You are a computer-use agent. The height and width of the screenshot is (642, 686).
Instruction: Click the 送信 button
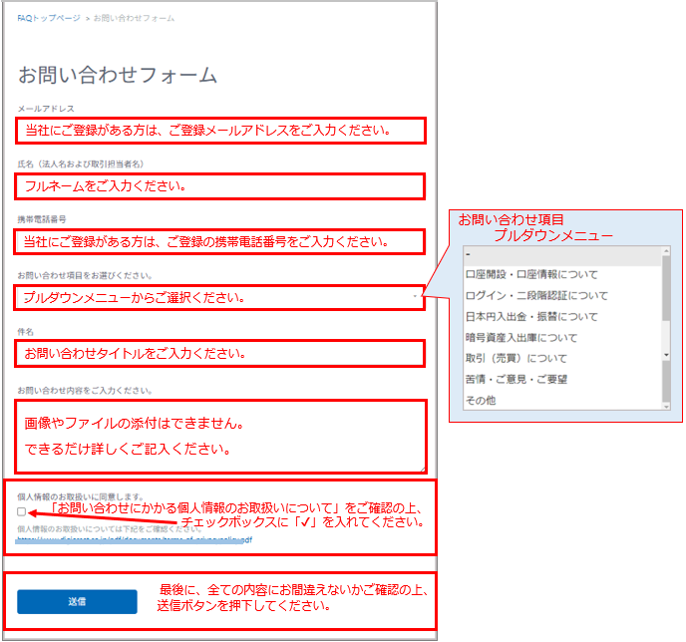point(77,602)
